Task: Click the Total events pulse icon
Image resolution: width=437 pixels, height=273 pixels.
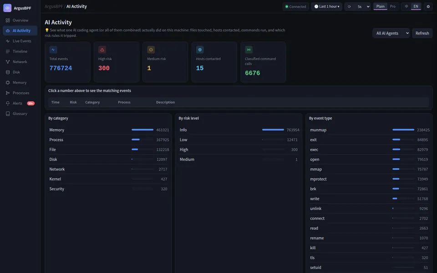Action: 53,50
